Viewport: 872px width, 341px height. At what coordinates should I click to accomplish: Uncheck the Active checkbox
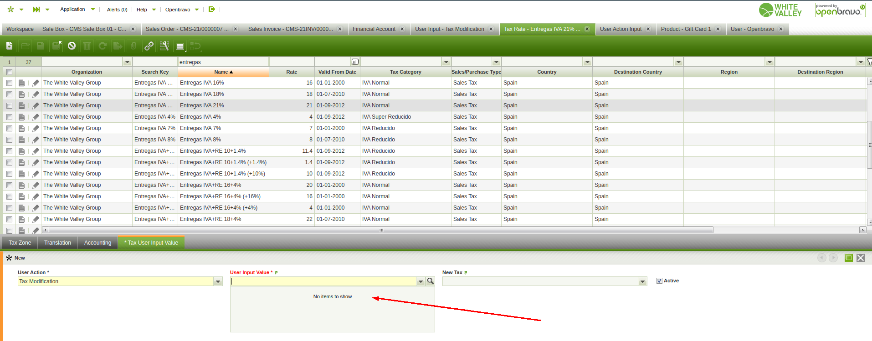coord(659,281)
